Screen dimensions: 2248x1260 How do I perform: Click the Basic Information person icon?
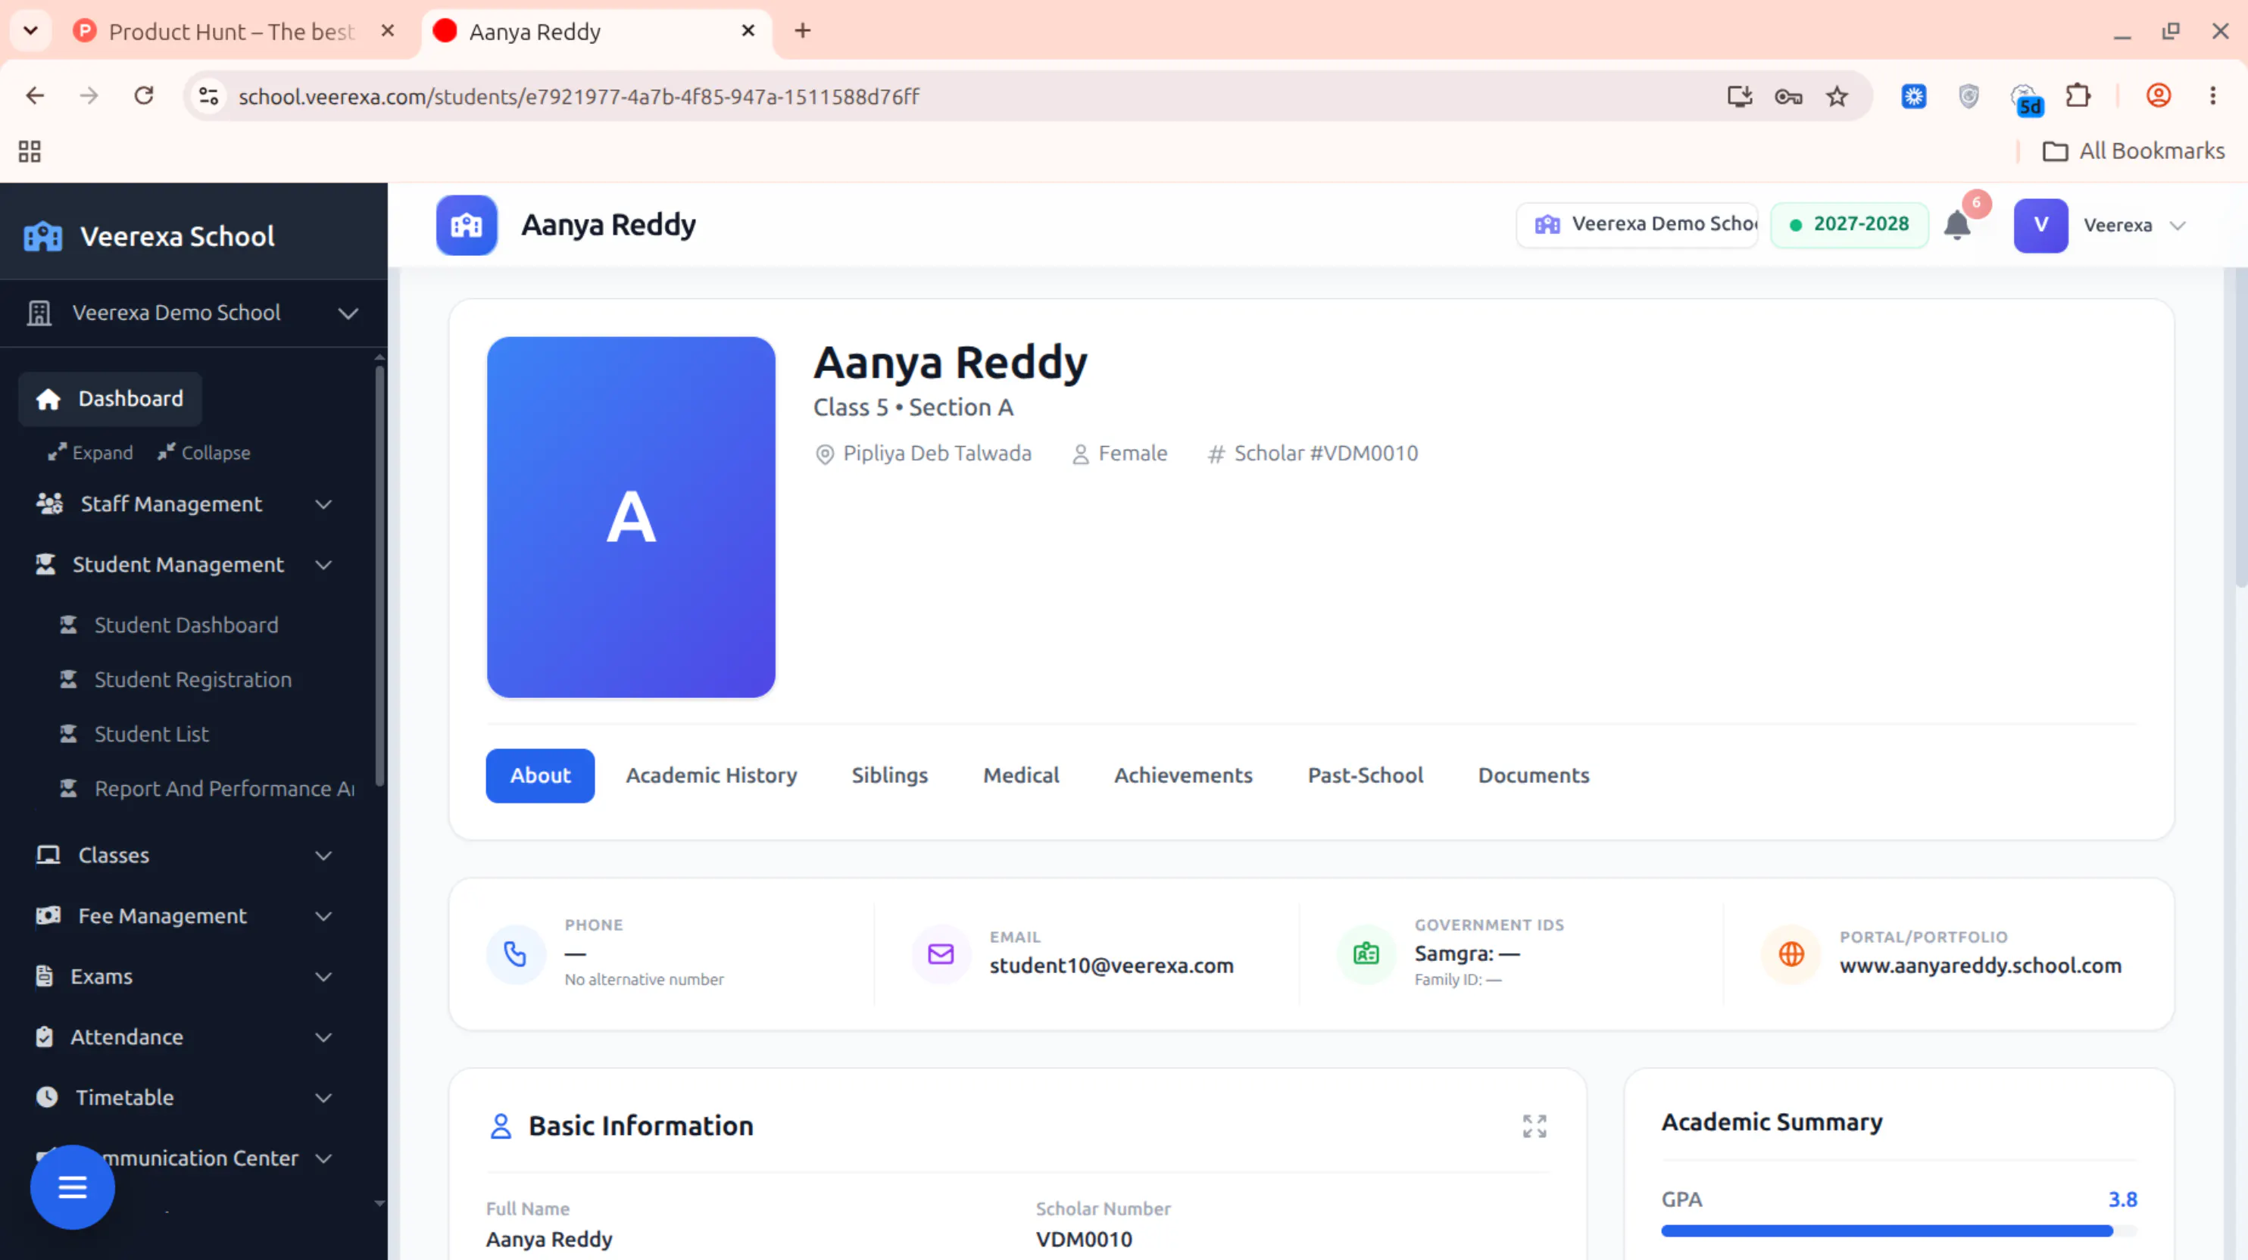[501, 1126]
